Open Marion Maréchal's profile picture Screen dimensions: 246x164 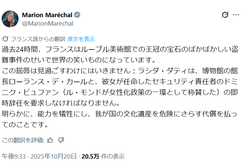(x=10, y=19)
